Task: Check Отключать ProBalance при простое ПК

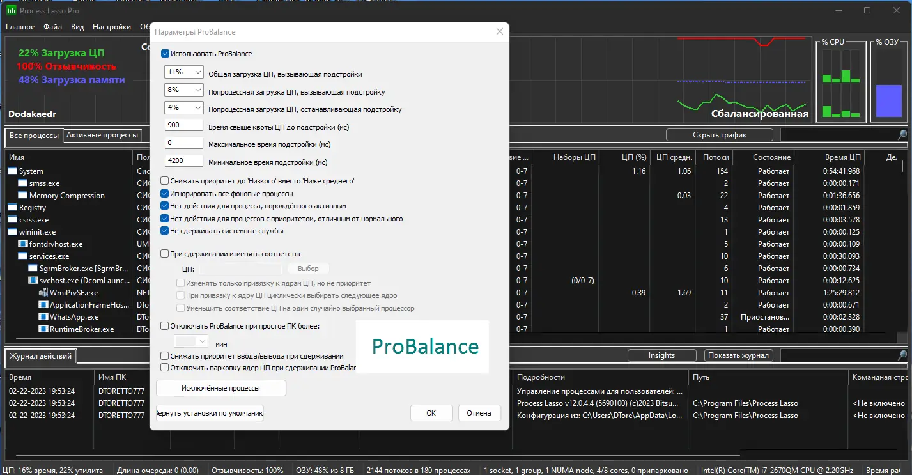Action: 165,326
